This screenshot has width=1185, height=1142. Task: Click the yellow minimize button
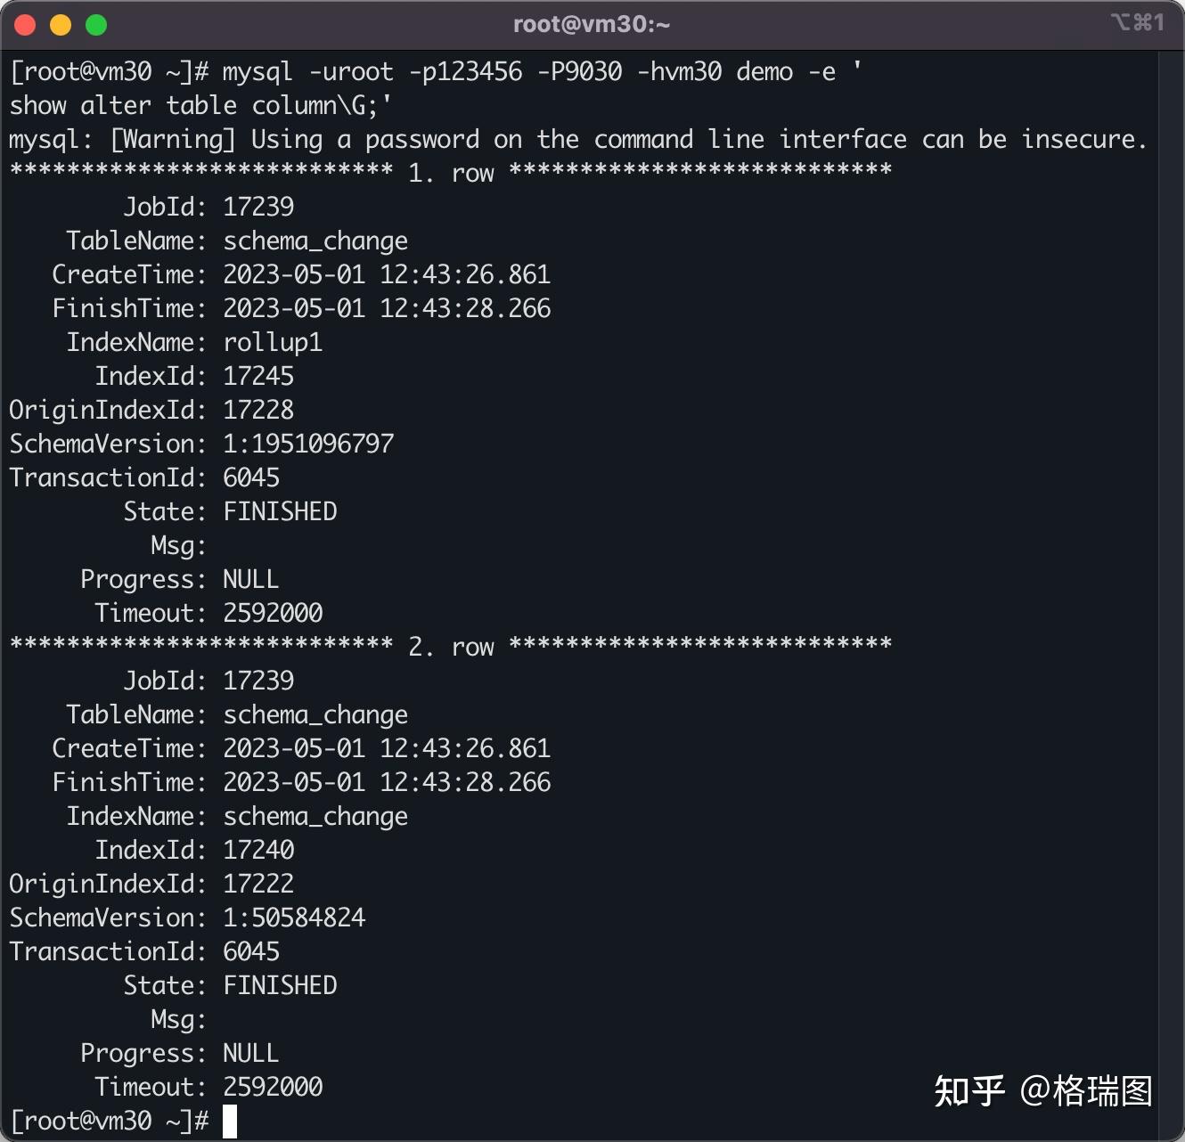click(x=60, y=24)
